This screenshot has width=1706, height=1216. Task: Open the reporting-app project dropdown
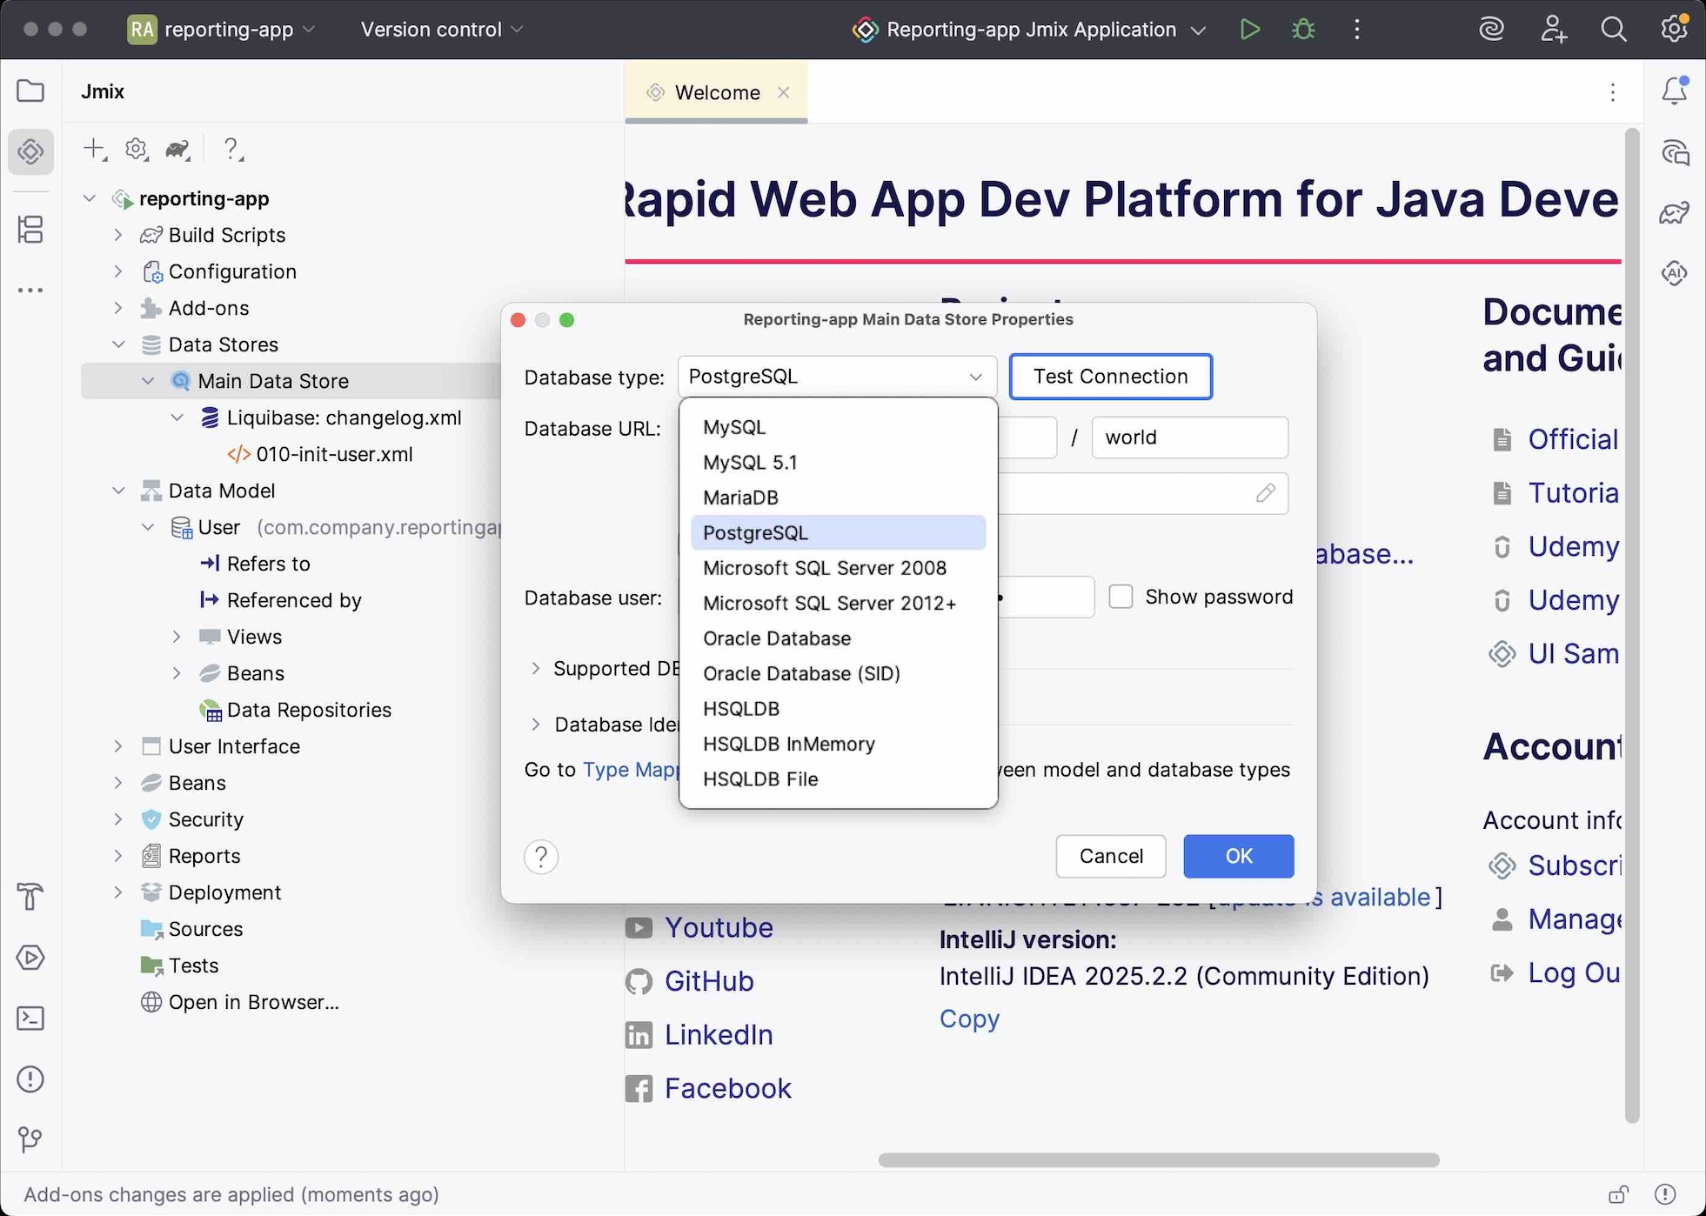223,29
